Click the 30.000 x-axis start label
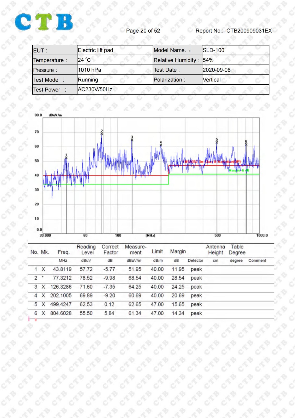This screenshot has width=295, height=418. pyautogui.click(x=45, y=235)
